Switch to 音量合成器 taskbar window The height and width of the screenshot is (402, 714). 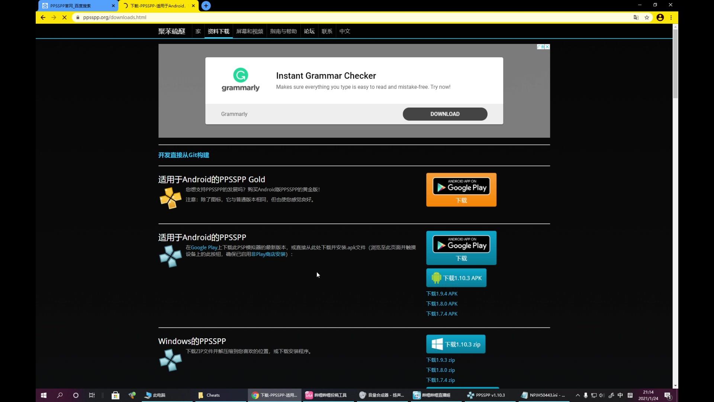pyautogui.click(x=382, y=395)
